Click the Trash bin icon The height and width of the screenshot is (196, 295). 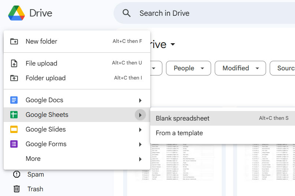(16, 189)
